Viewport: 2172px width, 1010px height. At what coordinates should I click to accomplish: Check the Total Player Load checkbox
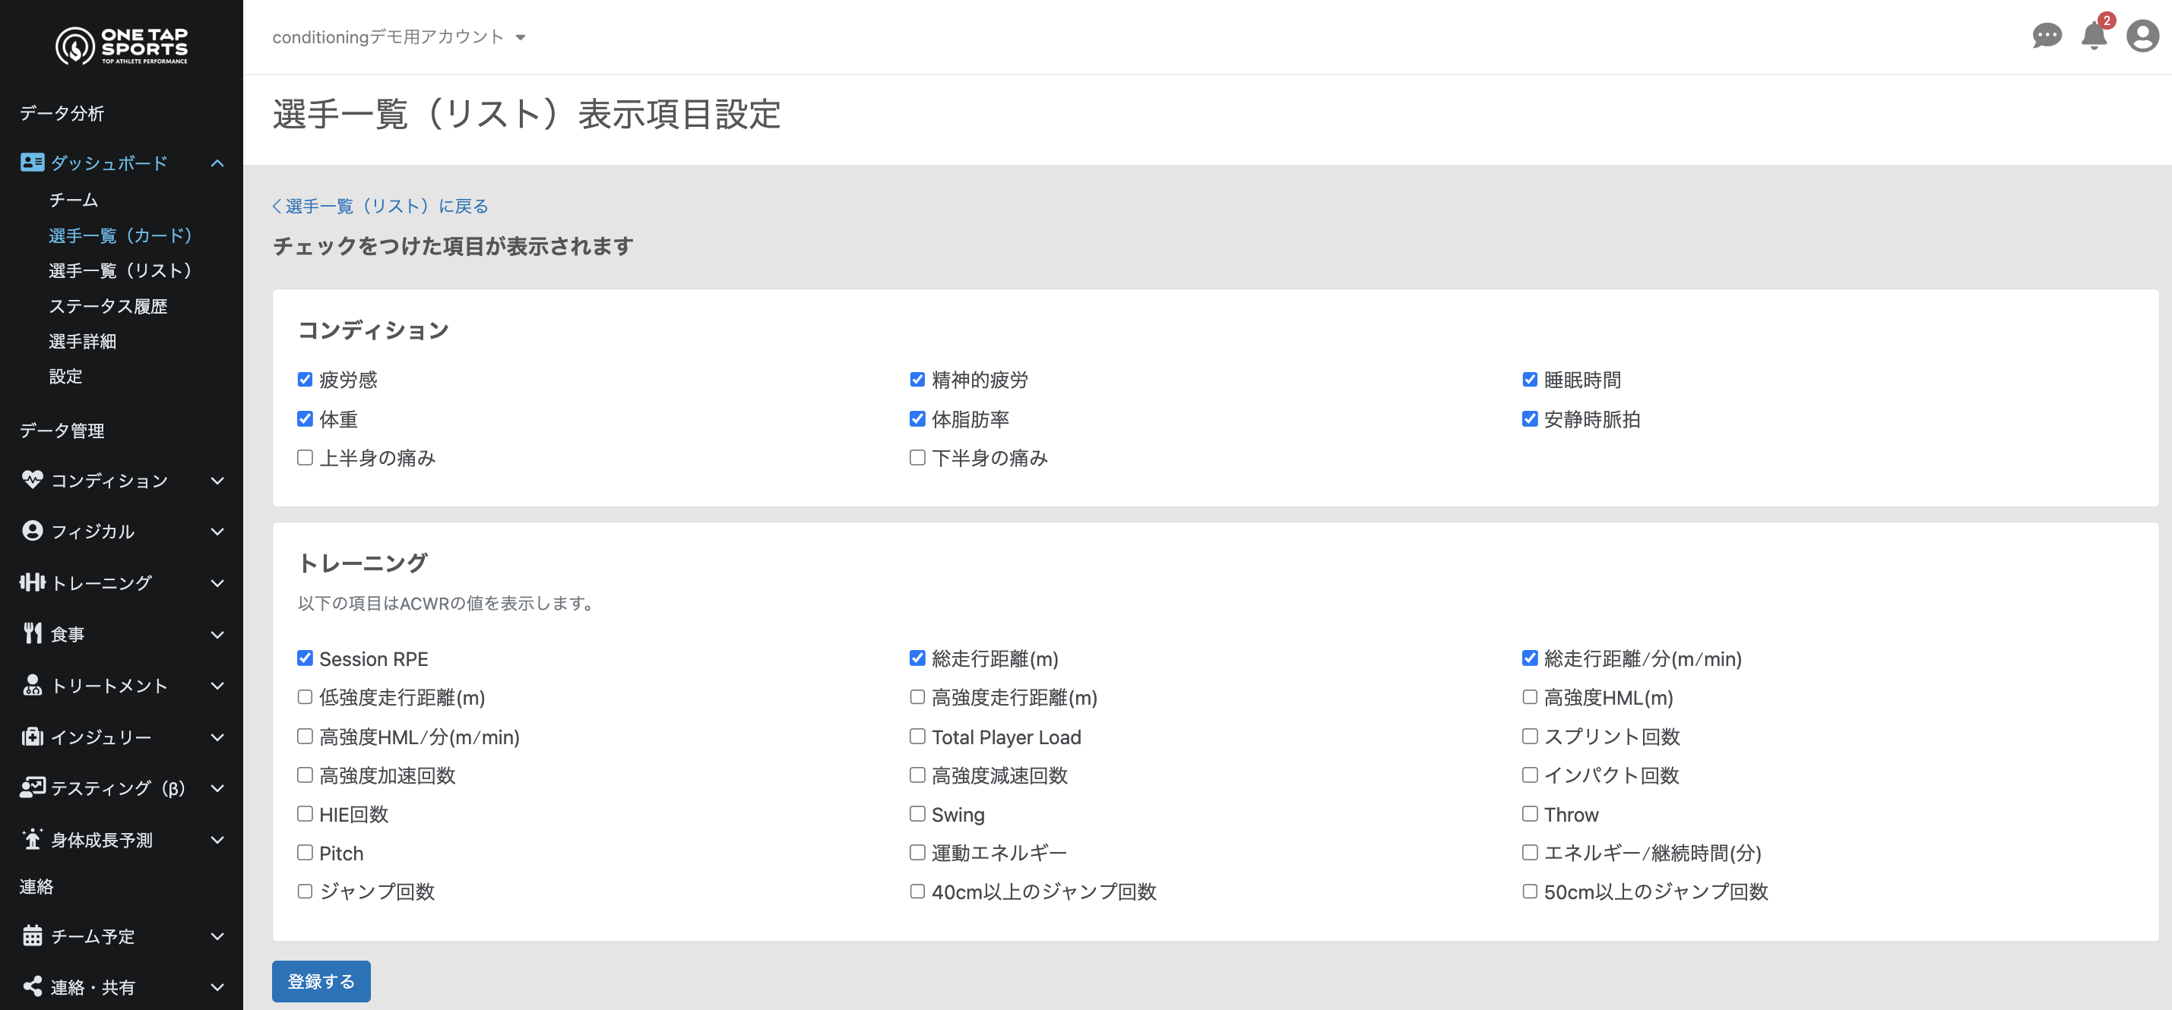click(x=917, y=736)
